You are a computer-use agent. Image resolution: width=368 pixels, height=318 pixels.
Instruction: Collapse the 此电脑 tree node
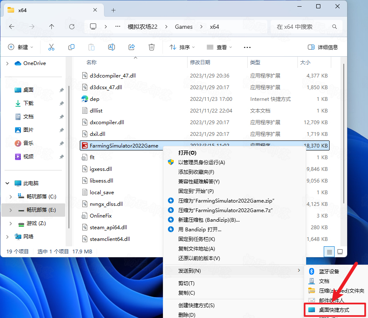(7, 183)
